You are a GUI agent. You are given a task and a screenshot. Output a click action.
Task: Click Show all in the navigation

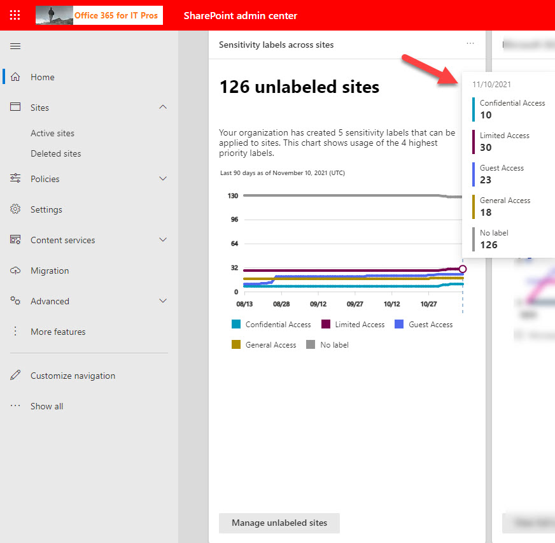[46, 406]
